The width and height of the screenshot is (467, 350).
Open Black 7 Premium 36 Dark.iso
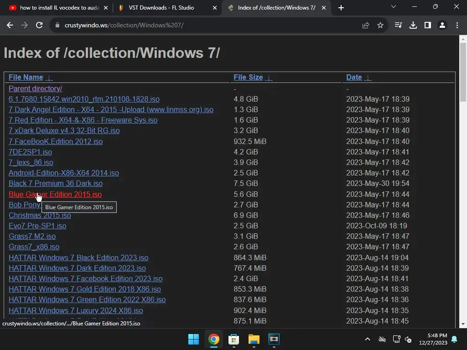[56, 184]
